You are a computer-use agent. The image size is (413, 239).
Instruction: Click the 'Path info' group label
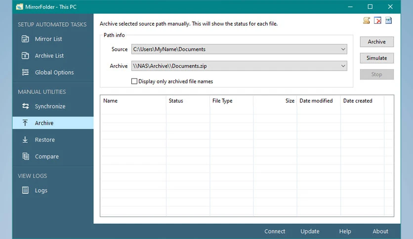pos(114,35)
